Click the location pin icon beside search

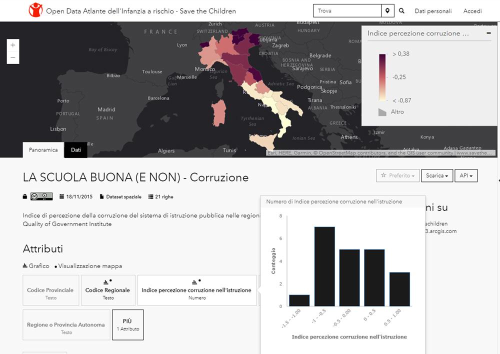click(x=387, y=11)
